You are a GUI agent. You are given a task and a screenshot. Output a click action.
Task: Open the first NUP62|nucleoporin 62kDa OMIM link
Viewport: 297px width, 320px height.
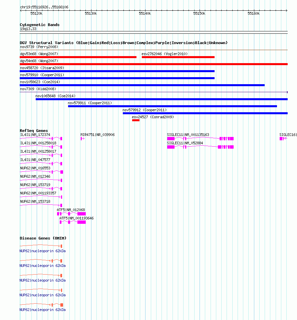(x=42, y=251)
